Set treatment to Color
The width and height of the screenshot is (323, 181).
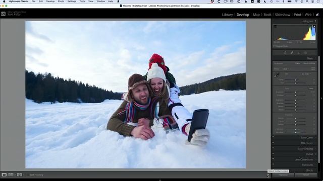pos(297,63)
